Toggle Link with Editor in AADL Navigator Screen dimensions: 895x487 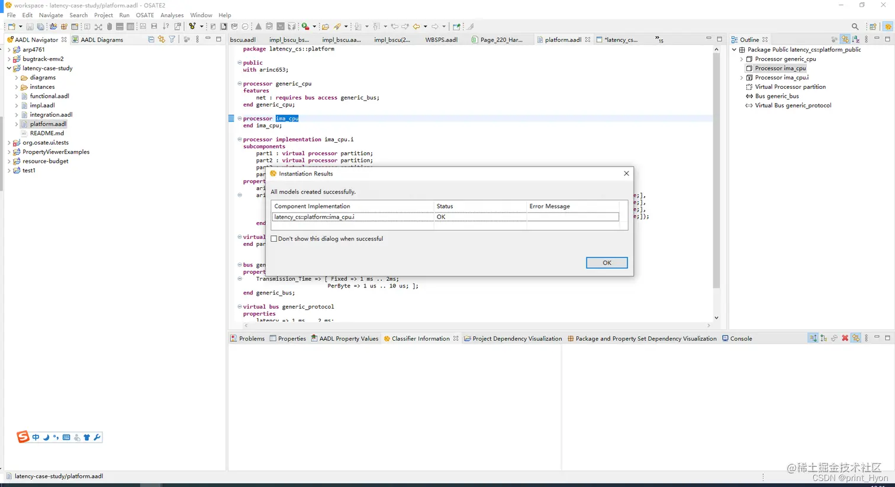click(x=162, y=39)
